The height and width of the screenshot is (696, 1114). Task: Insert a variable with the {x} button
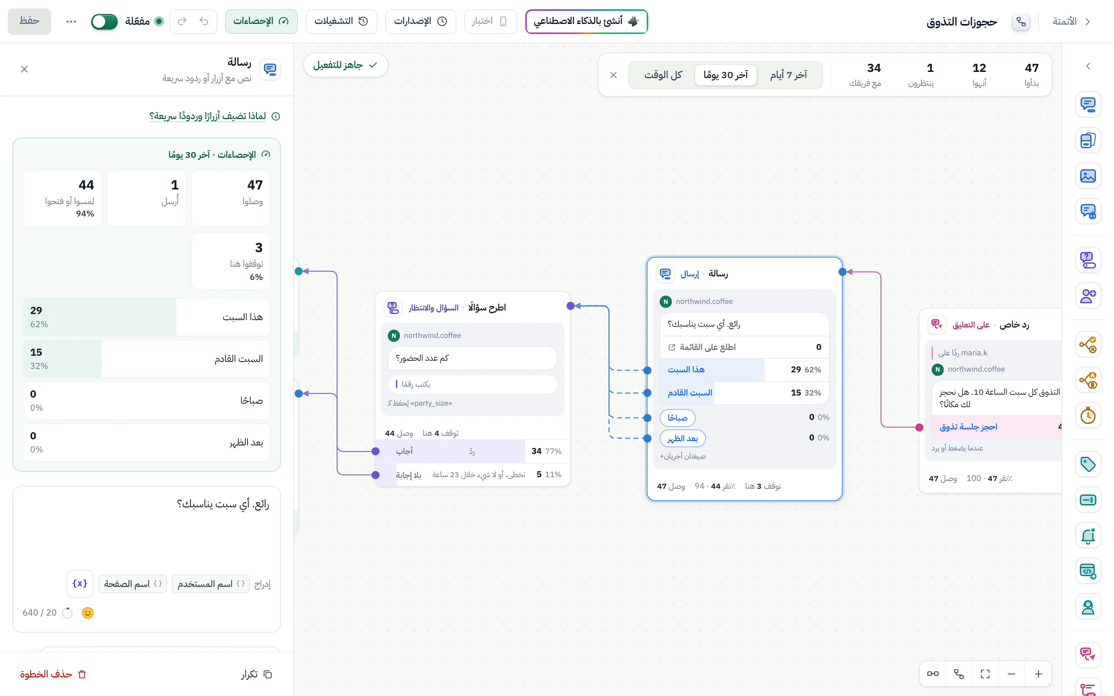pyautogui.click(x=80, y=584)
